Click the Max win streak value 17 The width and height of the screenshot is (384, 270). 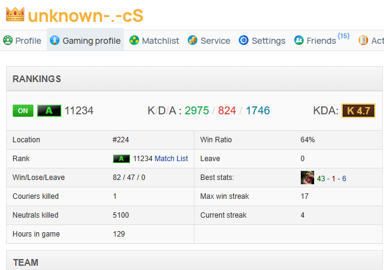304,196
